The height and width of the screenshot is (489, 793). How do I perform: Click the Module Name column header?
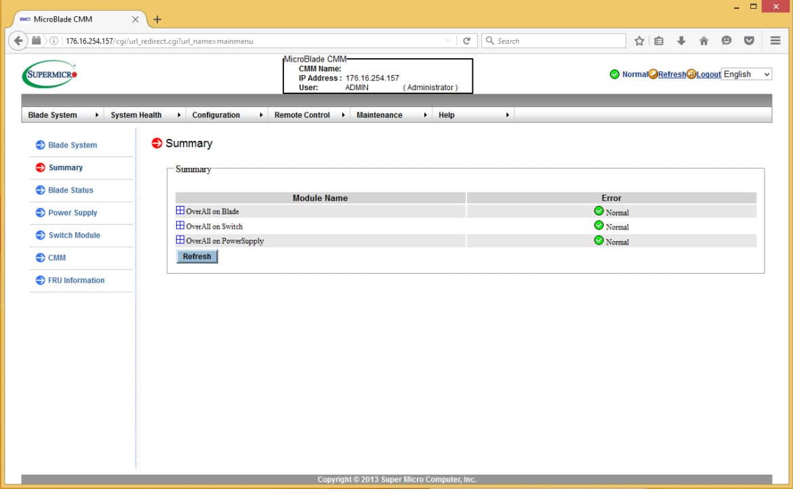(x=320, y=198)
